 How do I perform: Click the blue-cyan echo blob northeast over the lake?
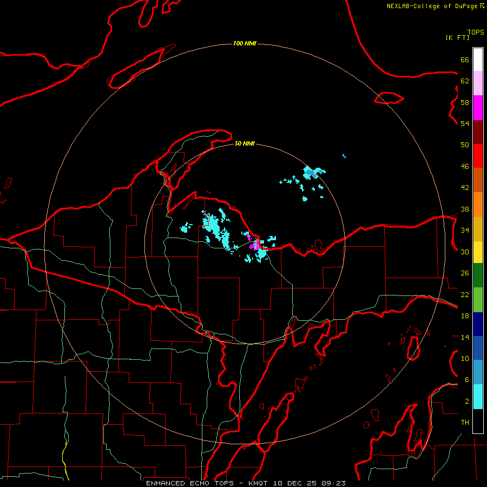(312, 173)
